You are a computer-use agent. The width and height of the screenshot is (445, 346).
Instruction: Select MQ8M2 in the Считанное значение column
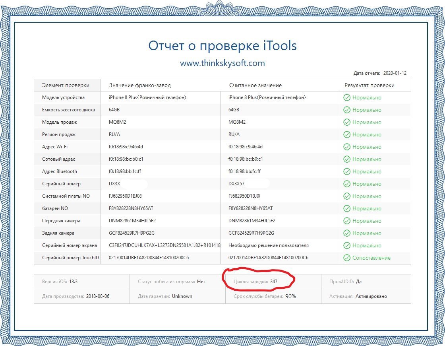[237, 122]
